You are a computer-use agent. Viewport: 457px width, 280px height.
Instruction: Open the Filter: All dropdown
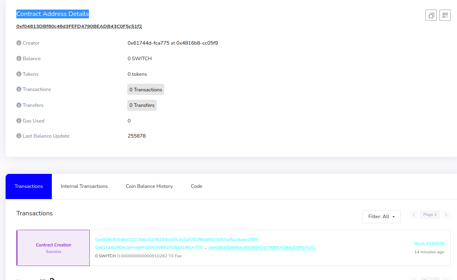pos(381,217)
